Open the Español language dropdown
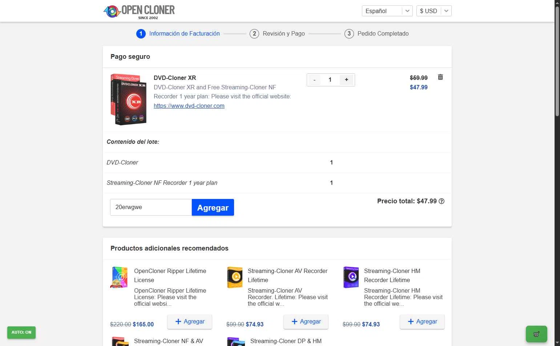 click(387, 11)
